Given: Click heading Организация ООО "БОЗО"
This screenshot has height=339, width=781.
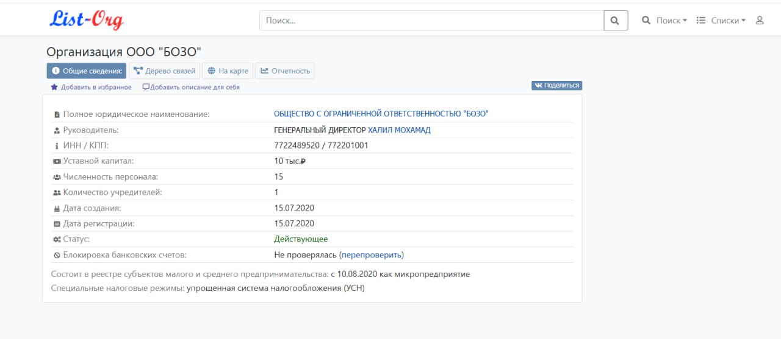Looking at the screenshot, I should [124, 52].
